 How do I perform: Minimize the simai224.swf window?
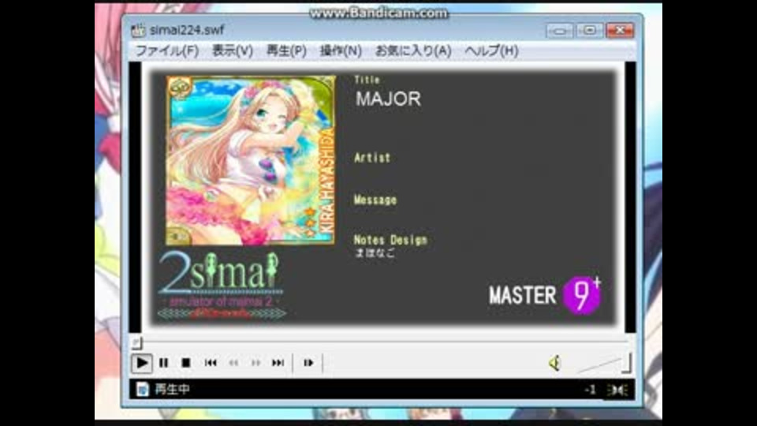pyautogui.click(x=560, y=31)
